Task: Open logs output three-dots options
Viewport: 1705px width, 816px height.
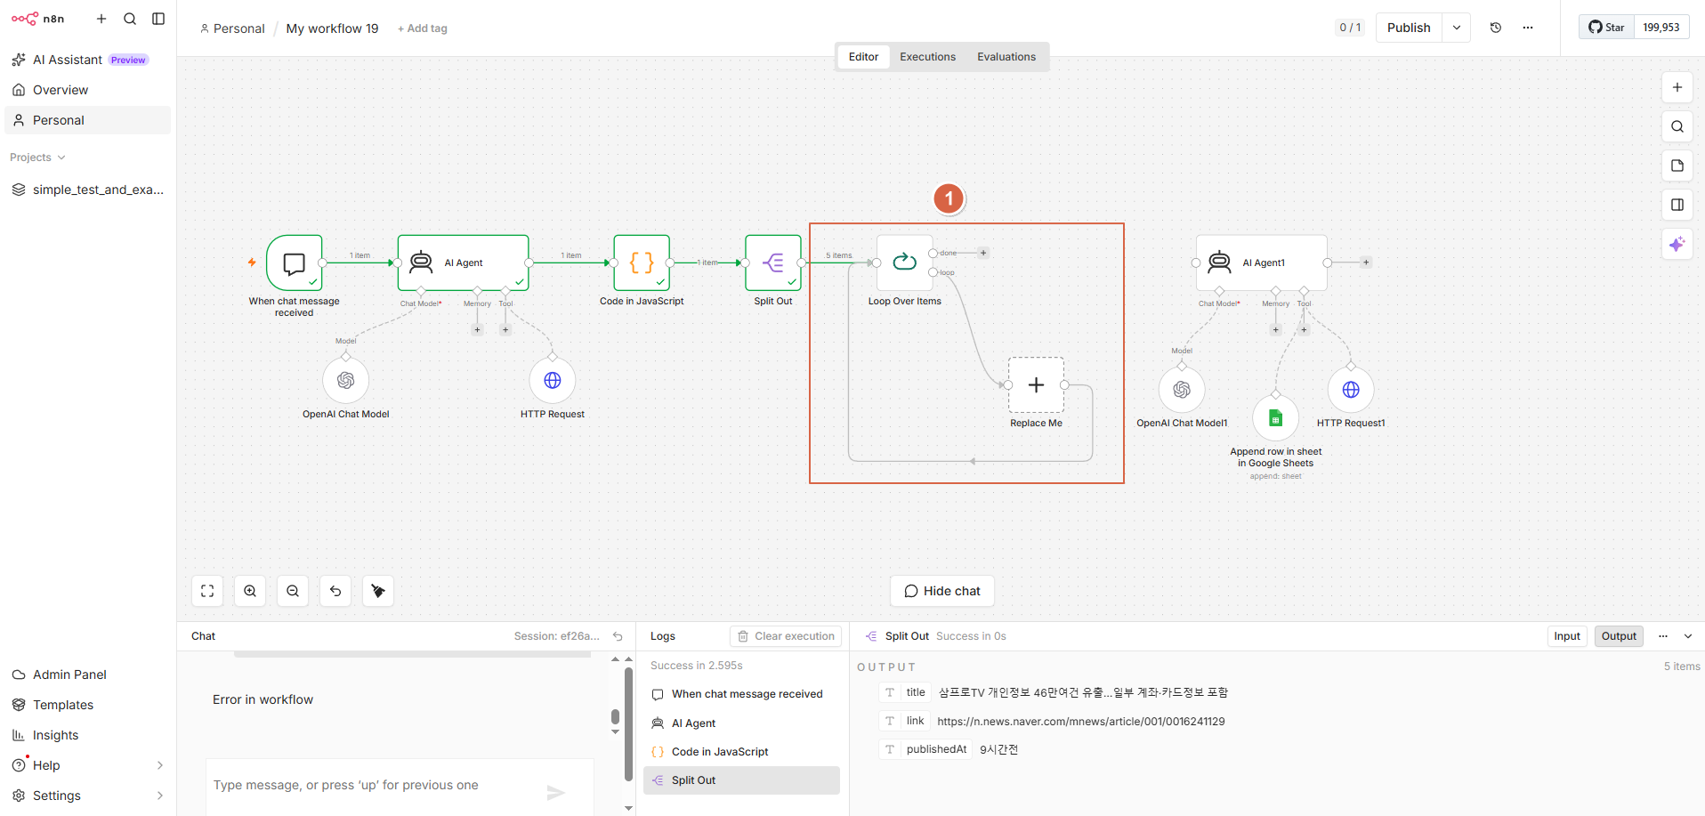Action: [1663, 636]
